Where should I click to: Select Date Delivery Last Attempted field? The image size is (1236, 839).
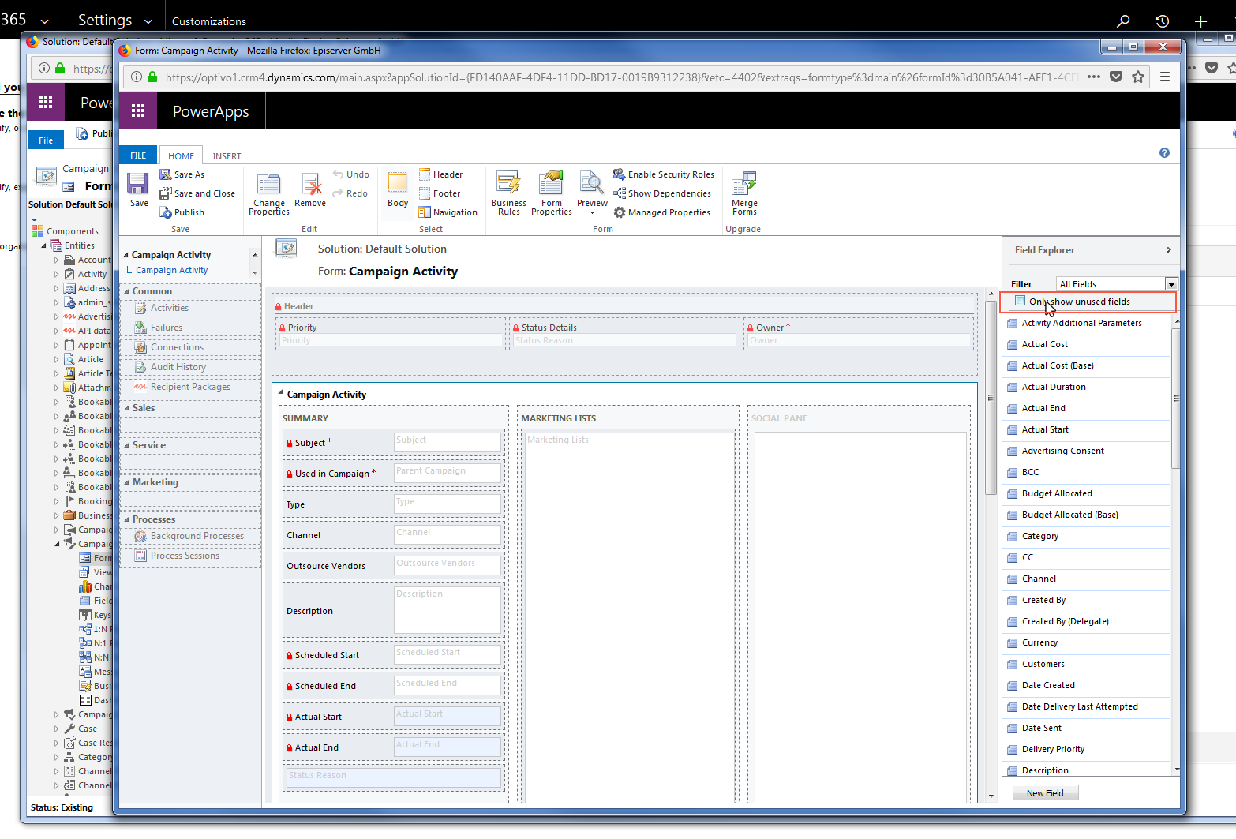(x=1087, y=707)
